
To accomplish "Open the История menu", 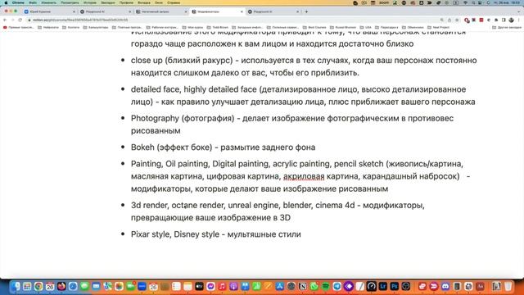I will click(90, 2).
